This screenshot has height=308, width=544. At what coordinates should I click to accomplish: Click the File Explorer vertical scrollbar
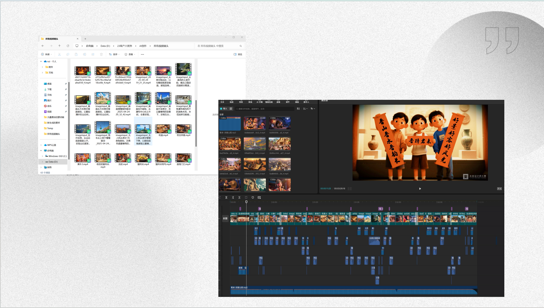pyautogui.click(x=196, y=123)
